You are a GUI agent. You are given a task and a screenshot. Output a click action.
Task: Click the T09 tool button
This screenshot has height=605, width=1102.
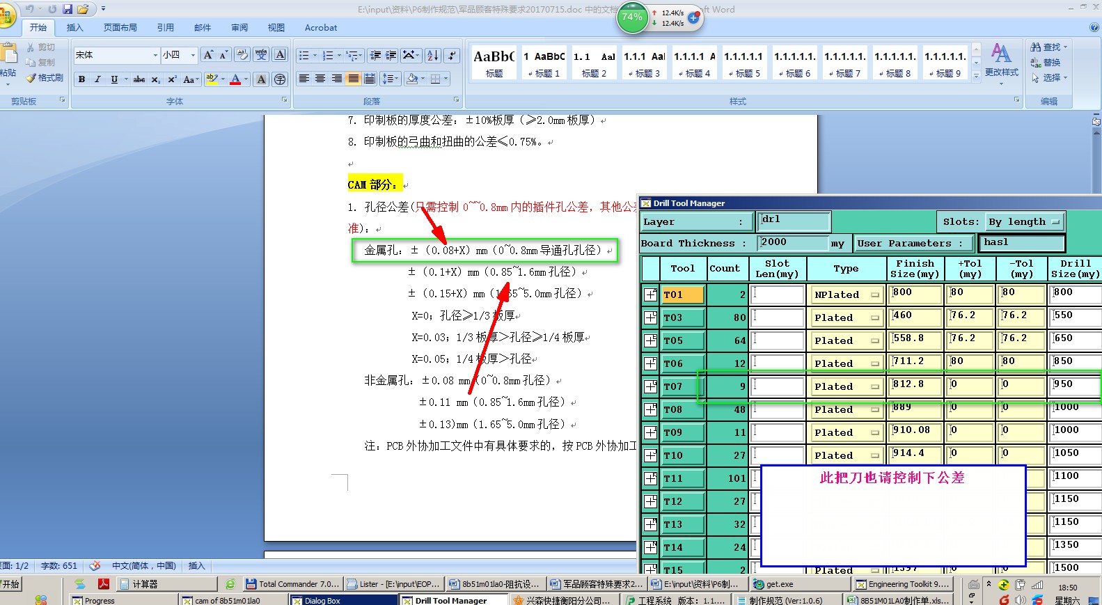682,432
